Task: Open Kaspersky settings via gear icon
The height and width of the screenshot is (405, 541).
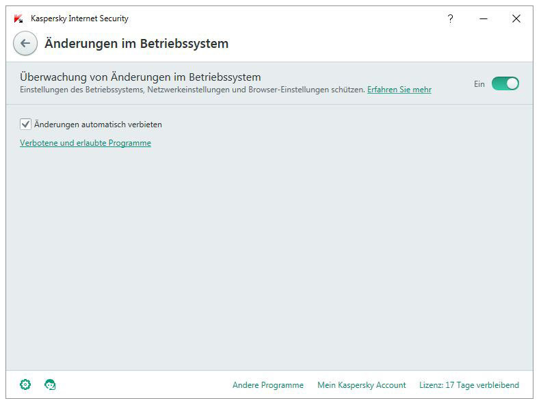Action: pos(25,385)
